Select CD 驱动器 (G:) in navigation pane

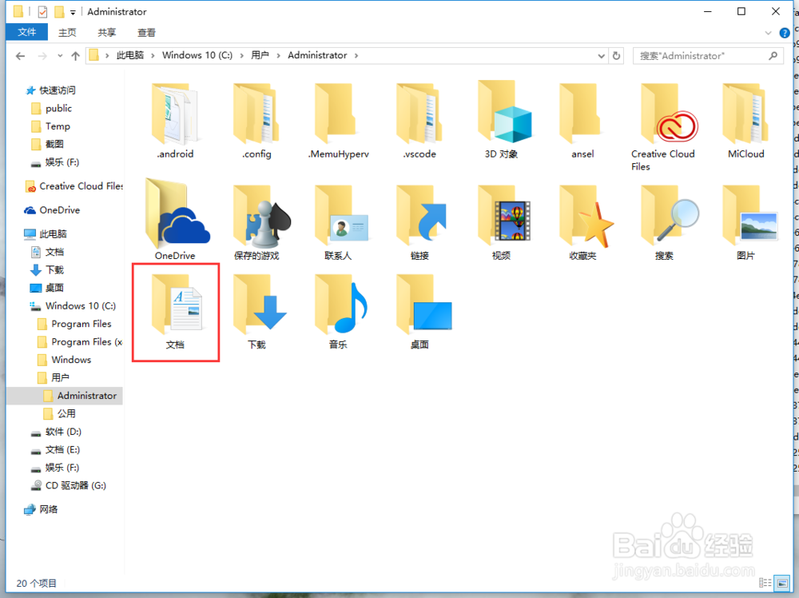[x=75, y=485]
